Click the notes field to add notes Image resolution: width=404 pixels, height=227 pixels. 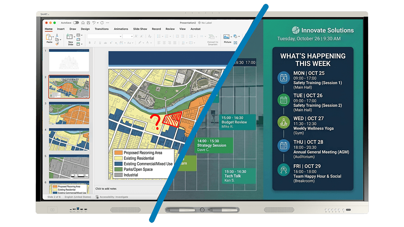tap(106, 189)
